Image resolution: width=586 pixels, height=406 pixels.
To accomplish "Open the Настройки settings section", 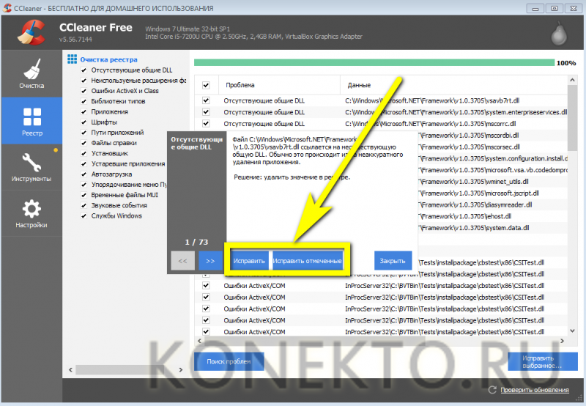I will pyautogui.click(x=31, y=213).
